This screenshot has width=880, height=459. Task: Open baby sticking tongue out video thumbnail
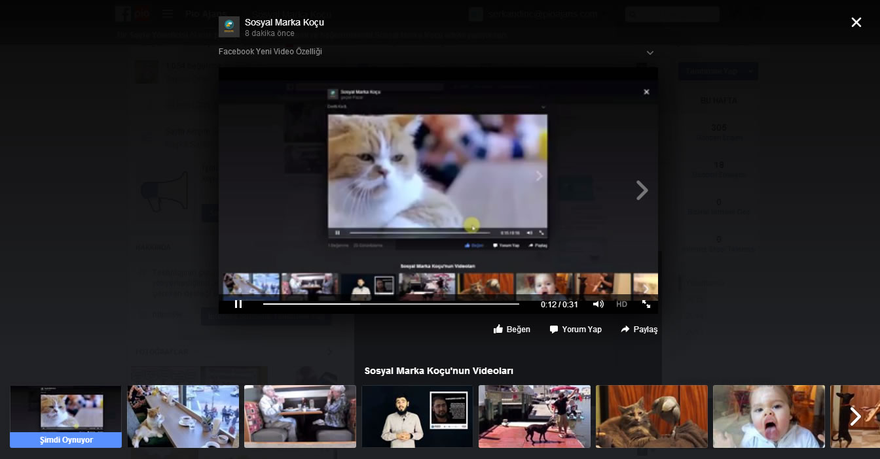coord(769,416)
